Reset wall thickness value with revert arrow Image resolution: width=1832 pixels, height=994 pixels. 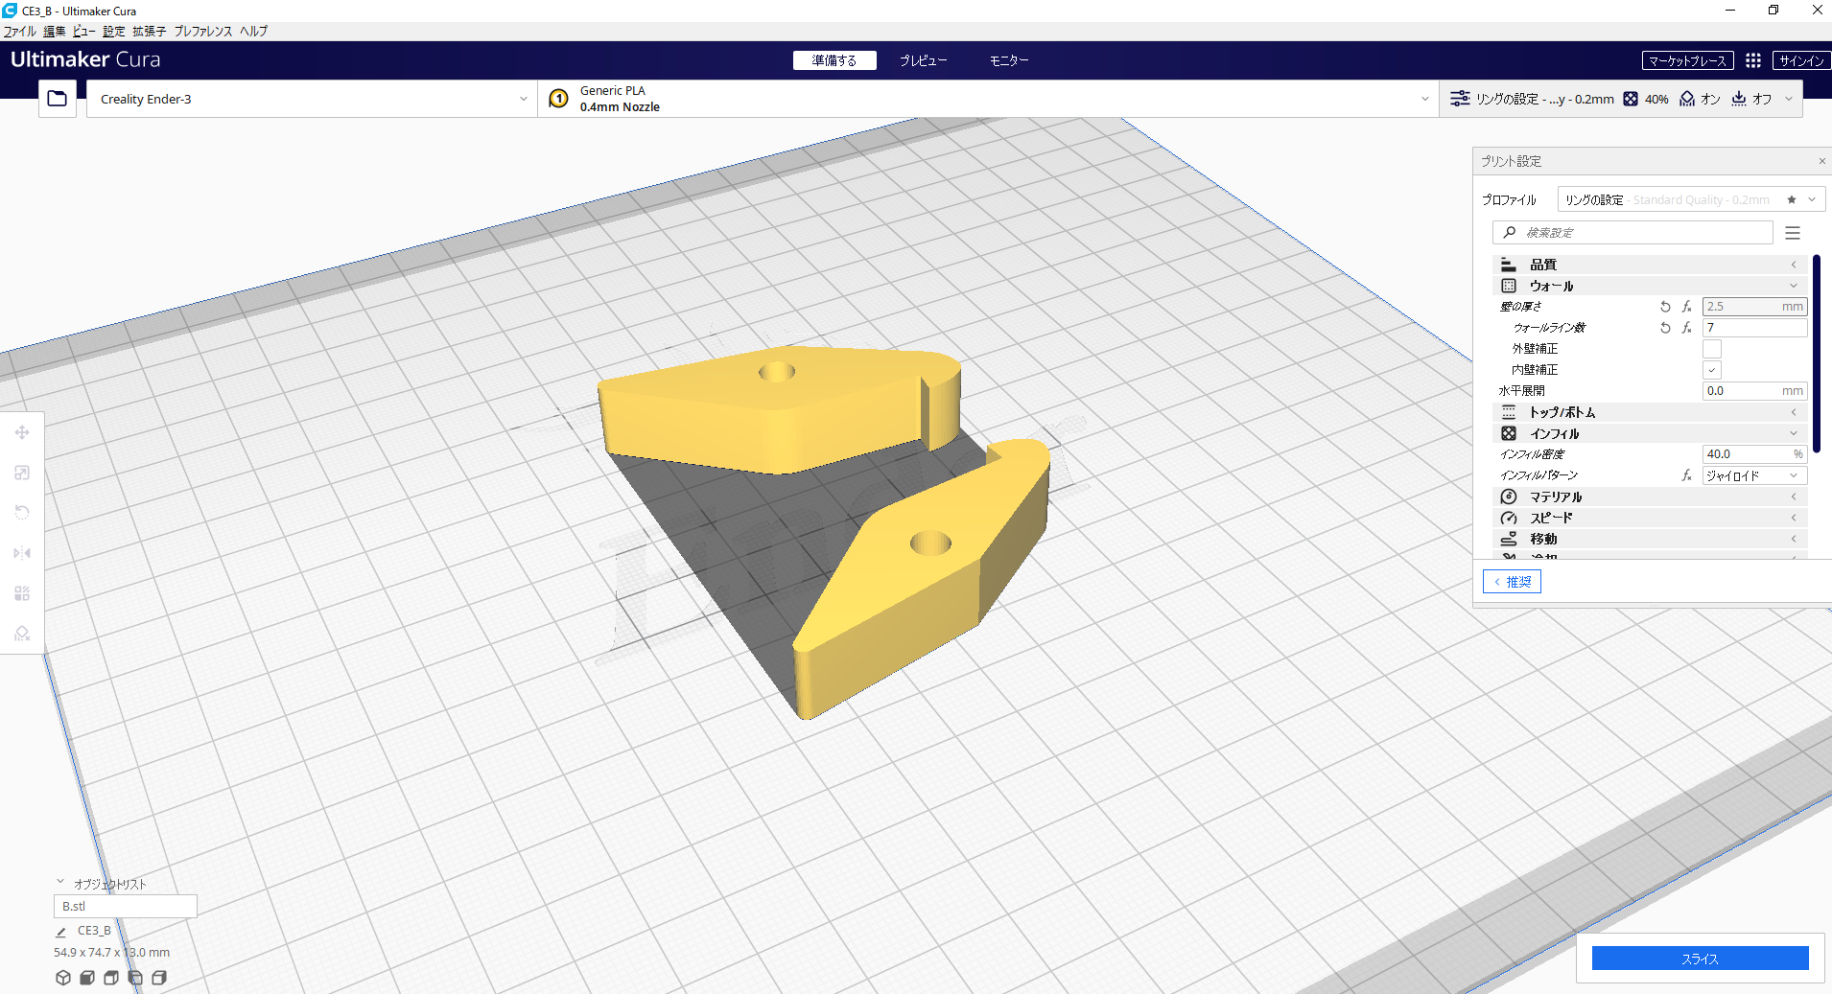(x=1665, y=307)
